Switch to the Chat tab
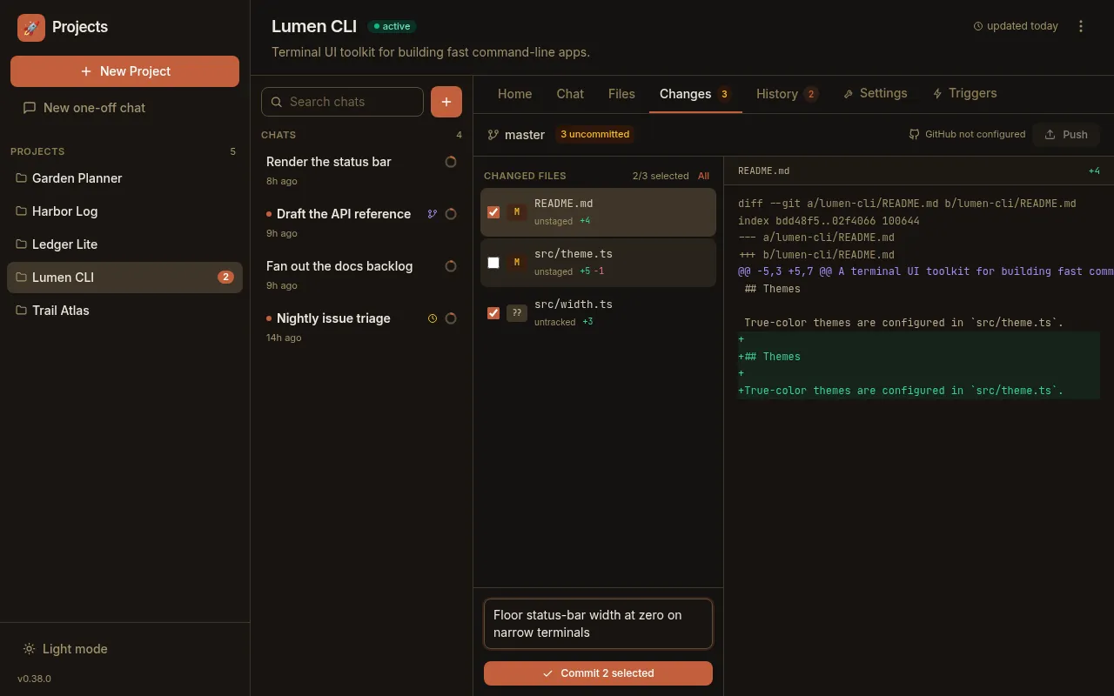 [570, 94]
